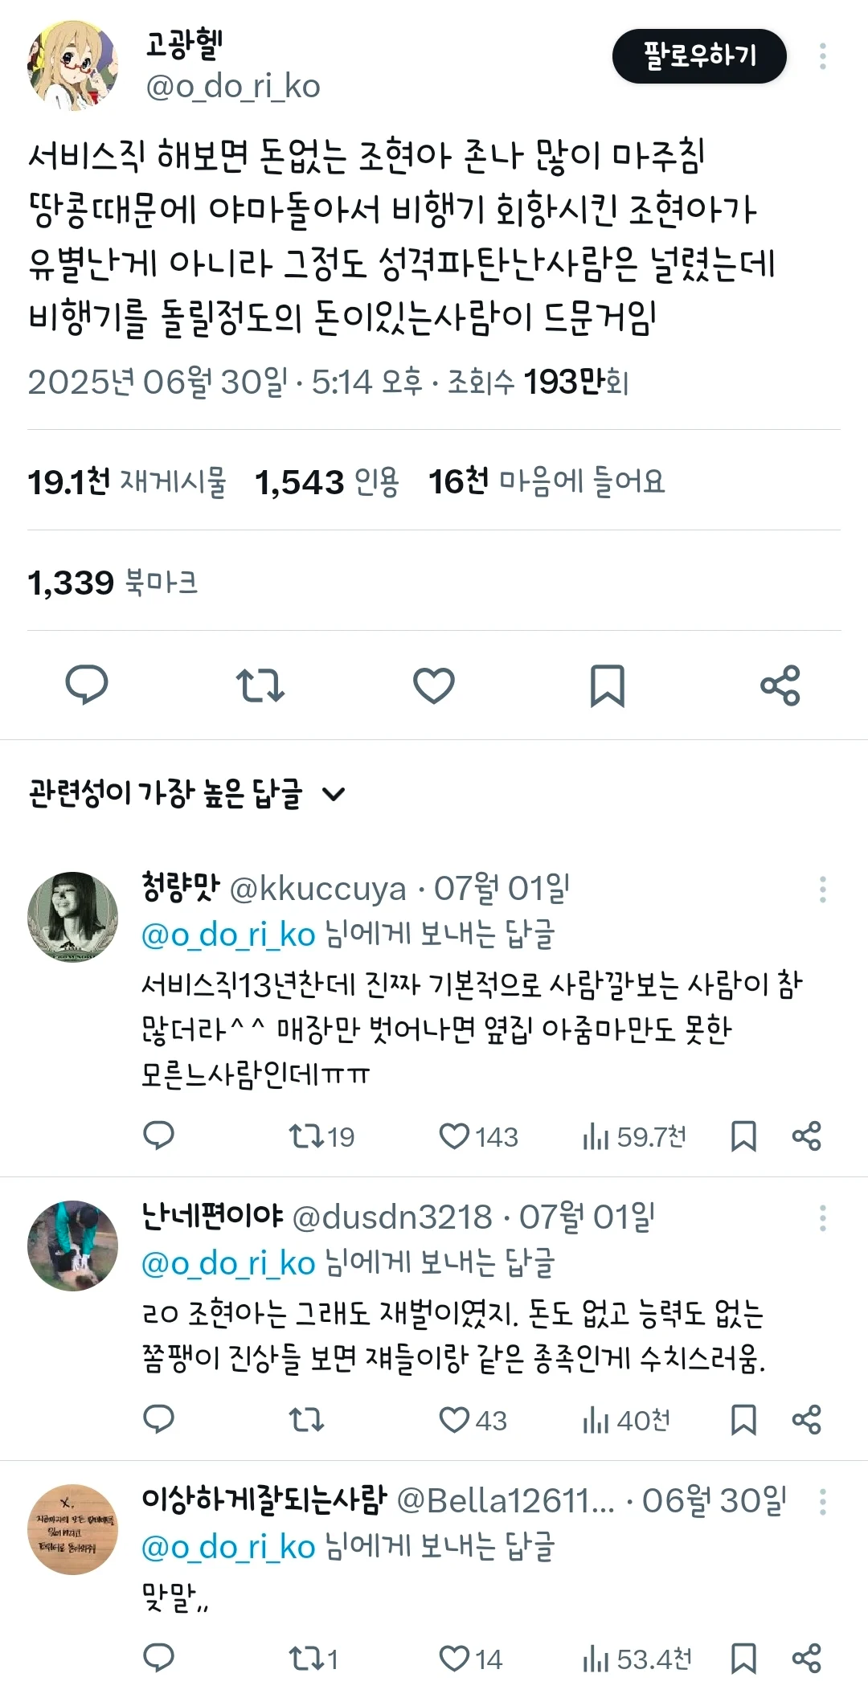Click the reply icon under main post

tap(86, 685)
